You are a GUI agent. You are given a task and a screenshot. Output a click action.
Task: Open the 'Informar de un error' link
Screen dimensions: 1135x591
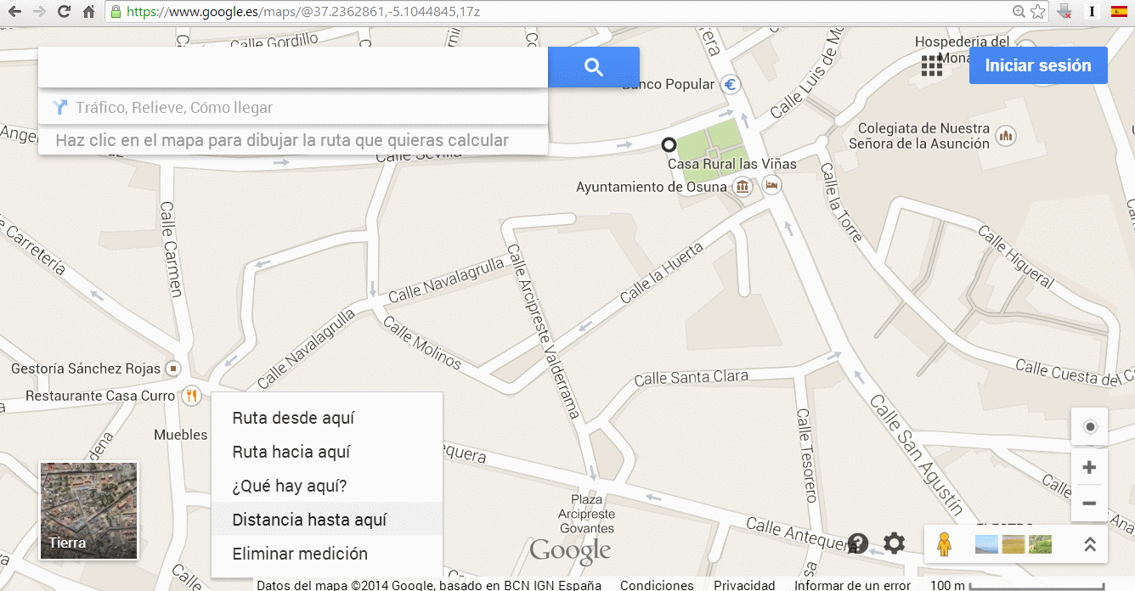852,585
